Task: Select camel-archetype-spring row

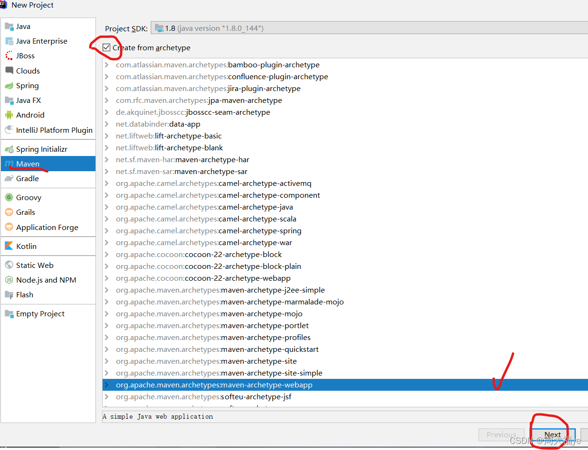Action: tap(345, 231)
